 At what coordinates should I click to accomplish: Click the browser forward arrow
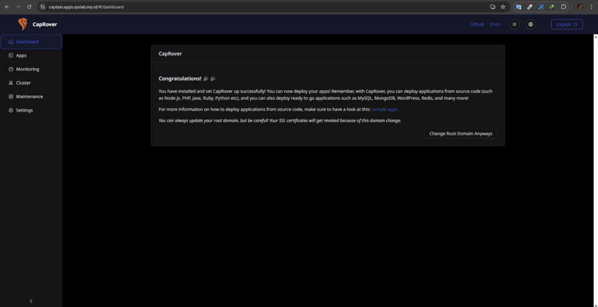coord(18,7)
